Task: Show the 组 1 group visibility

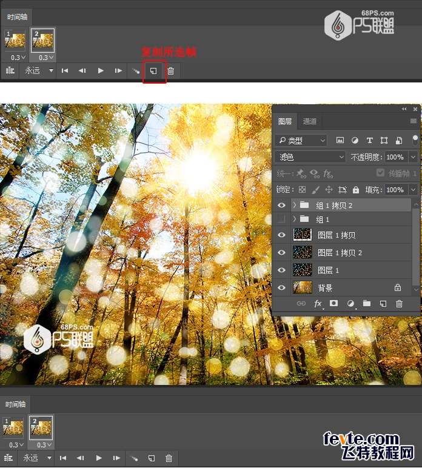Action: coord(281,219)
